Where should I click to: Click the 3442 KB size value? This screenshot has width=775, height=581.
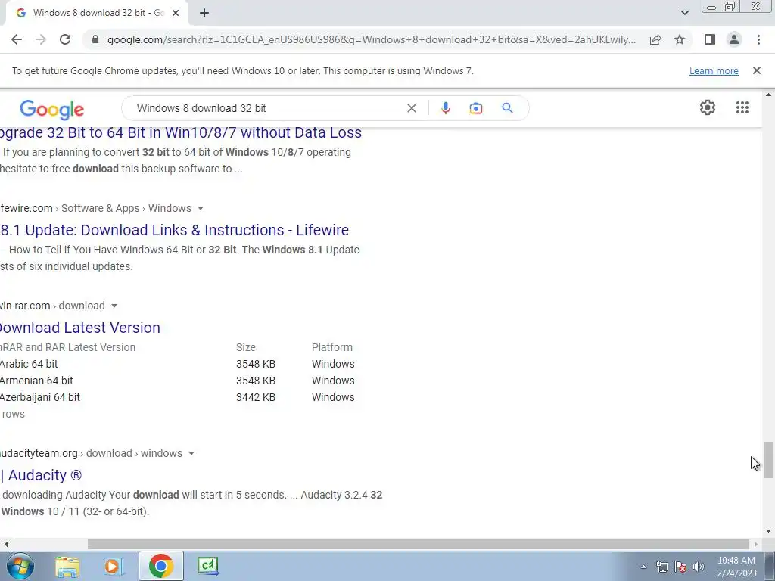tap(256, 397)
